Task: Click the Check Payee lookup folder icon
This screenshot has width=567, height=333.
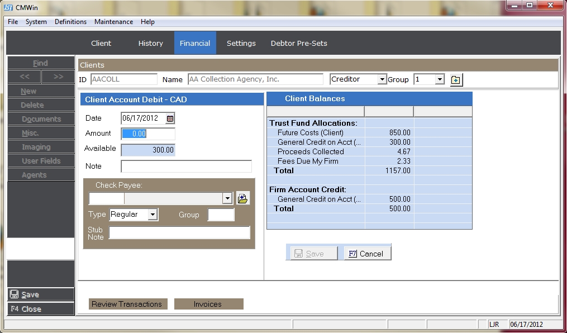Action: [x=243, y=198]
